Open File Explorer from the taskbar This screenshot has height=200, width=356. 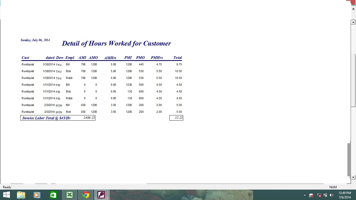pyautogui.click(x=21, y=195)
